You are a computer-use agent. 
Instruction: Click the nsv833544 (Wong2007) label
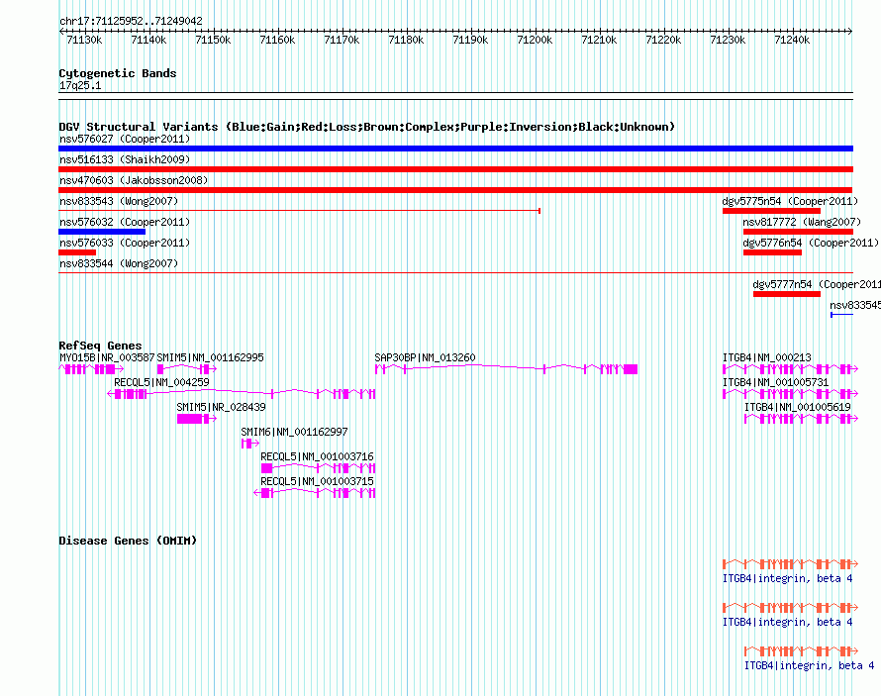(119, 263)
